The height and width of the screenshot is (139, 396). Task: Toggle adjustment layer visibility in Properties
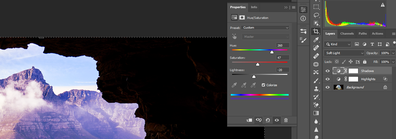[277, 120]
